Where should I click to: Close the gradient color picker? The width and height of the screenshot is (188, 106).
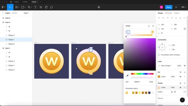(x=153, y=26)
